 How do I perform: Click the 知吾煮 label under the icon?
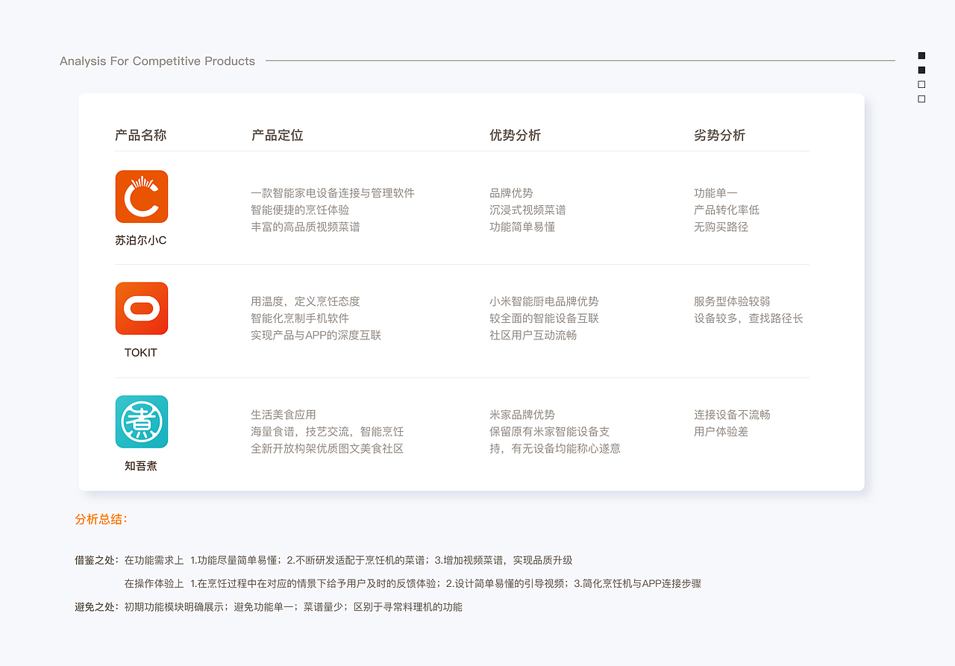(141, 465)
